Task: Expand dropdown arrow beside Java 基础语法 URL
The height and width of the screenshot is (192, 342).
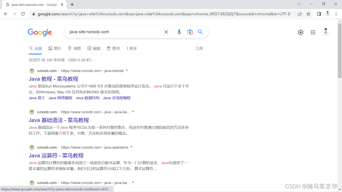Action: [x=133, y=112]
